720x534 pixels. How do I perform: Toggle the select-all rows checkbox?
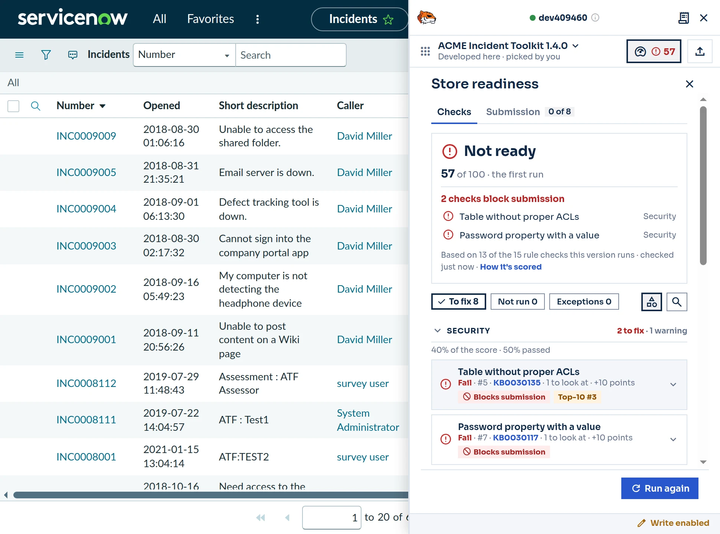tap(13, 106)
